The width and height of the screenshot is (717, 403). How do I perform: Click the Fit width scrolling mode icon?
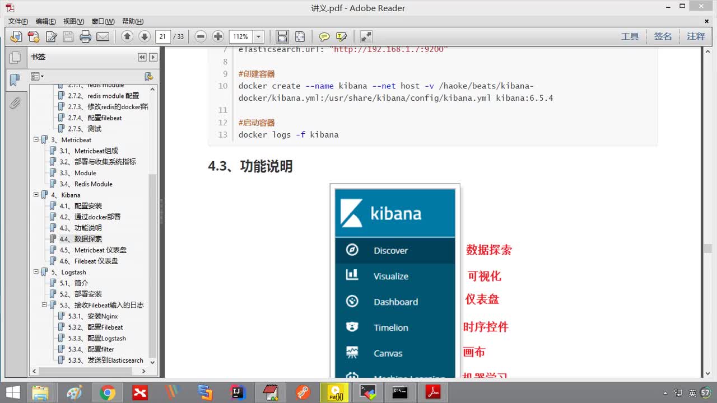coord(282,37)
